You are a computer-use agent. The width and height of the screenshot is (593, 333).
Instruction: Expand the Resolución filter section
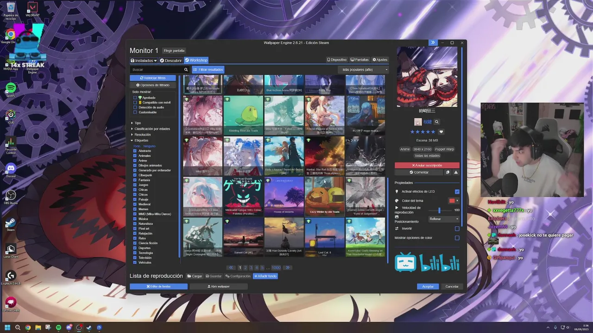(142, 135)
